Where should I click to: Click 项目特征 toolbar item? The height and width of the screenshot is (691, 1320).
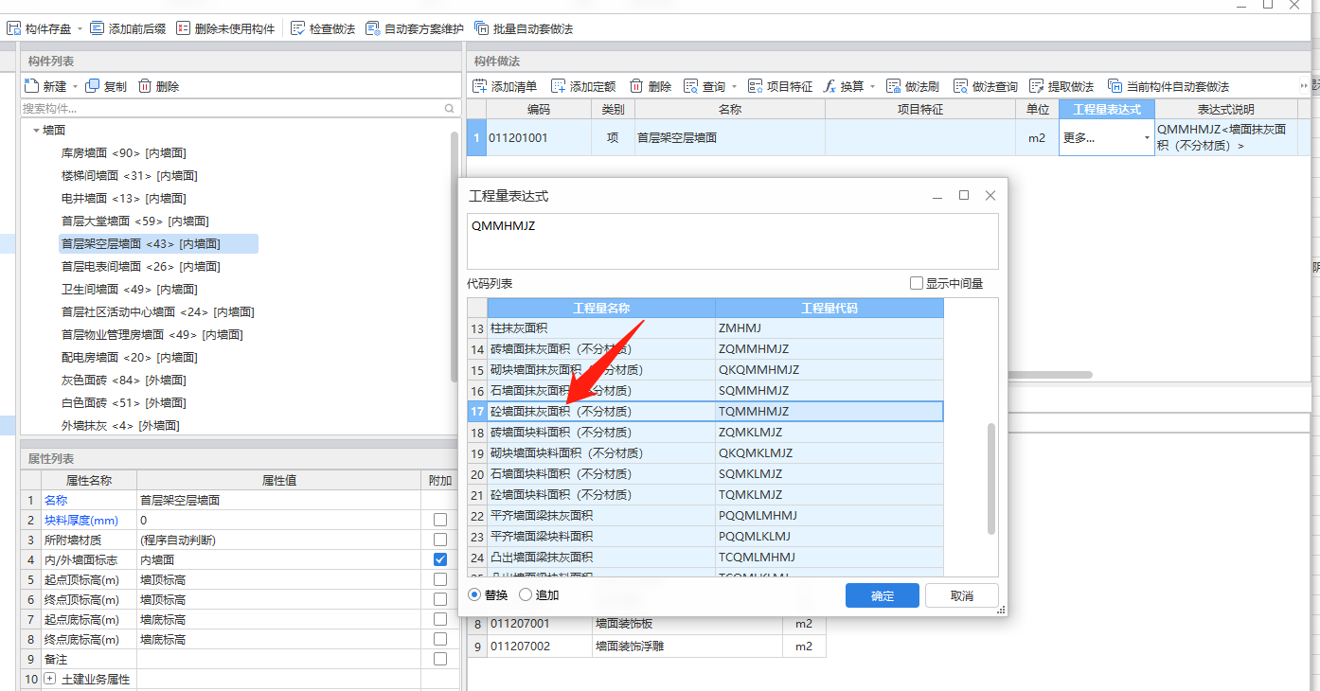pyautogui.click(x=780, y=86)
